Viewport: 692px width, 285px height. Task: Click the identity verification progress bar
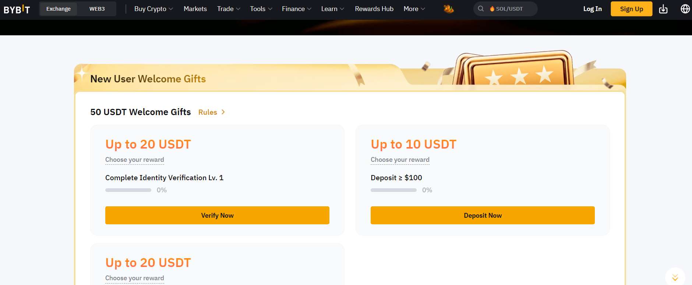pyautogui.click(x=128, y=190)
